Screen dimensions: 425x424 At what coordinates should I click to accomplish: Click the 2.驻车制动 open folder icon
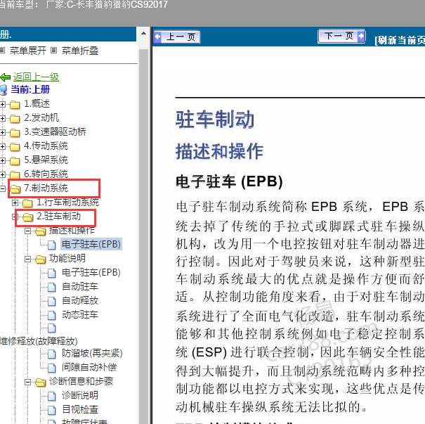(x=27, y=217)
